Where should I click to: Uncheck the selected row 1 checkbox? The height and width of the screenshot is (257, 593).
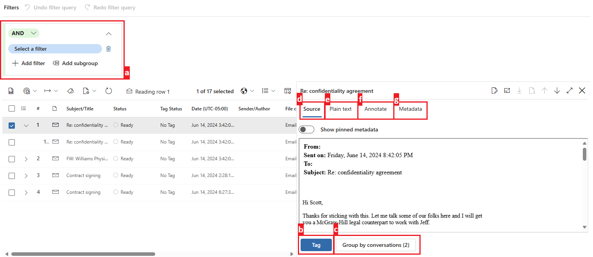tap(12, 125)
